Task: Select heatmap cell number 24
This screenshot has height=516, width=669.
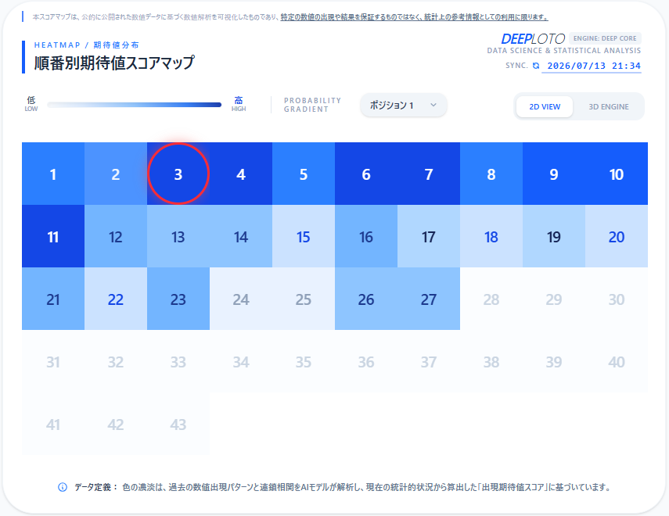Action: (x=241, y=299)
